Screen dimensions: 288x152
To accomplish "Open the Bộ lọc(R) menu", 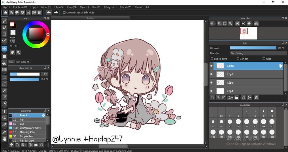I will tap(46, 7).
